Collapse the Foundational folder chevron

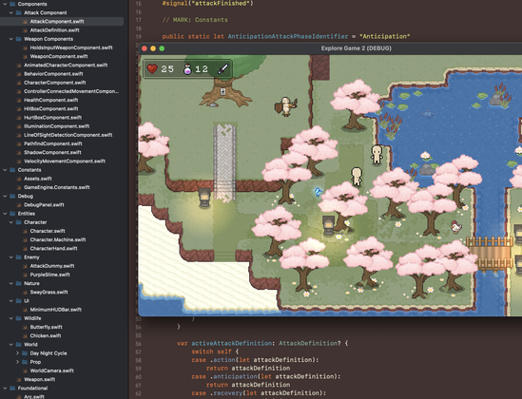point(5,388)
